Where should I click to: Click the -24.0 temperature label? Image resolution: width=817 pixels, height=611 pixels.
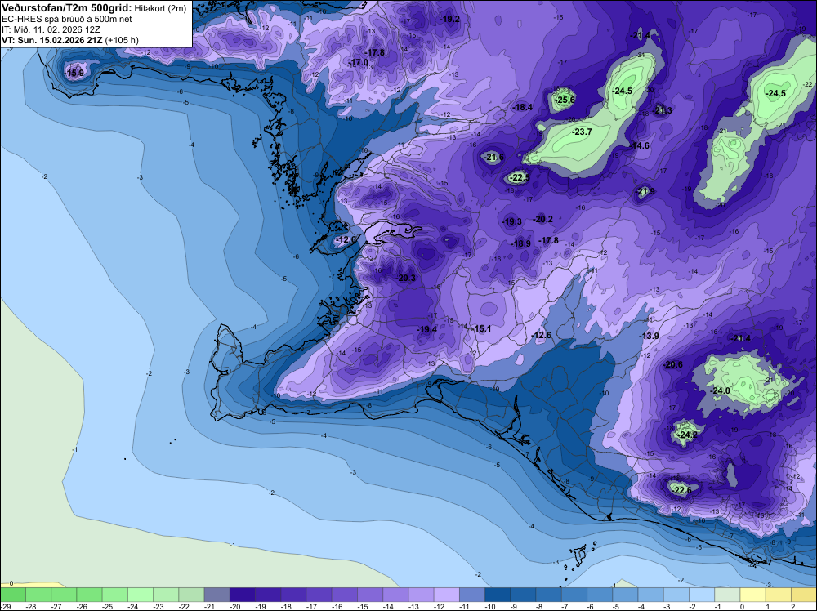[720, 390]
